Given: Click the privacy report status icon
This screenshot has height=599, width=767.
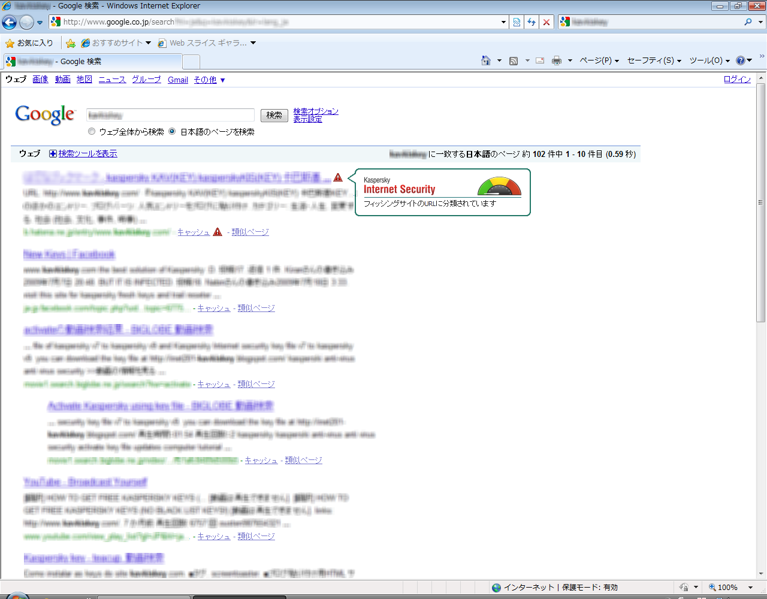Looking at the screenshot, I should click(684, 588).
